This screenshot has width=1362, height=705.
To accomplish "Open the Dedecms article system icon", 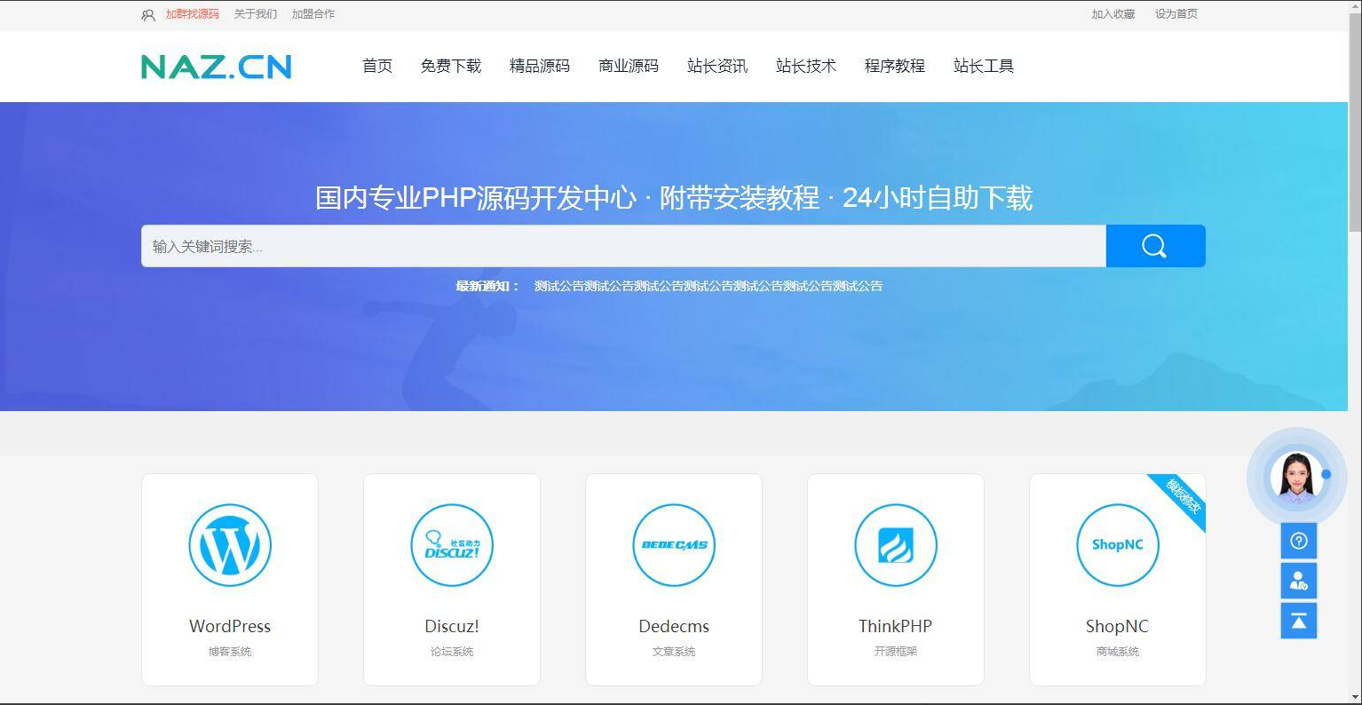I will 674,545.
